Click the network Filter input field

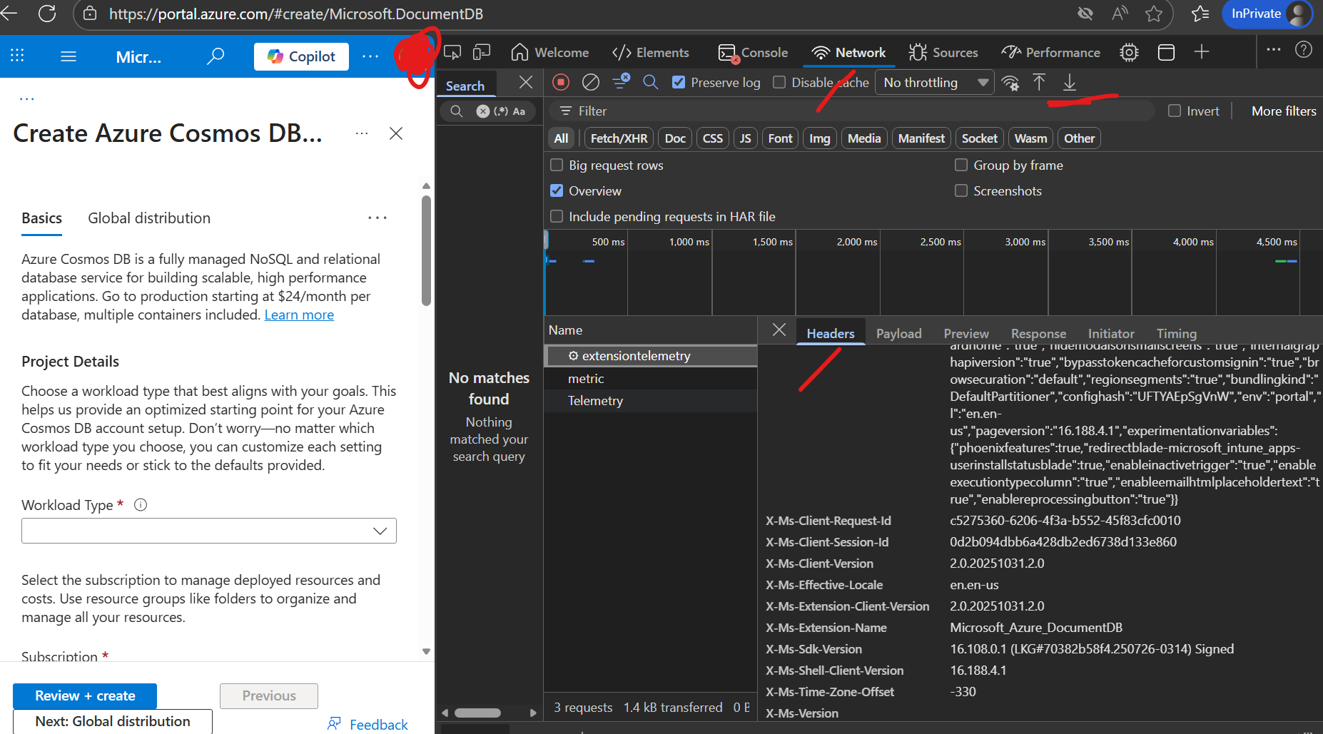coord(851,111)
